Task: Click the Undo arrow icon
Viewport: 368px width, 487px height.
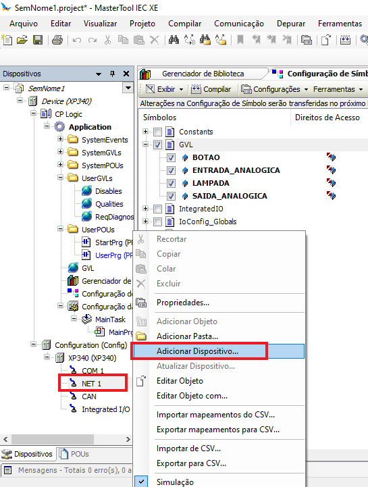Action: click(x=77, y=40)
